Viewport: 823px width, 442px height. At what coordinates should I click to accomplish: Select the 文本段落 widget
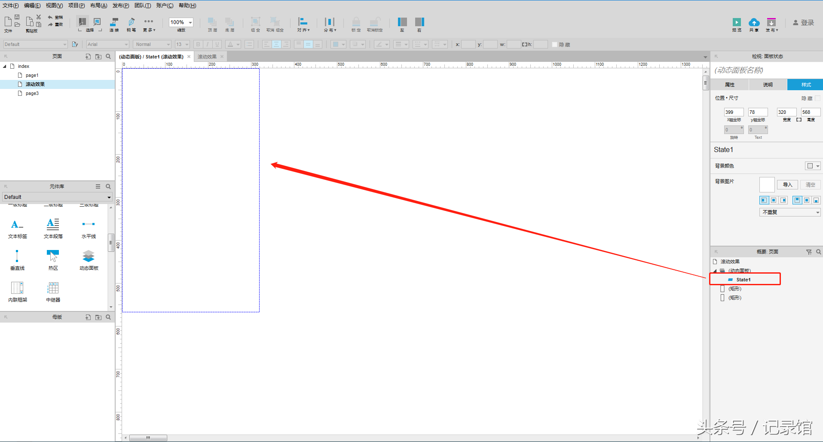(53, 229)
